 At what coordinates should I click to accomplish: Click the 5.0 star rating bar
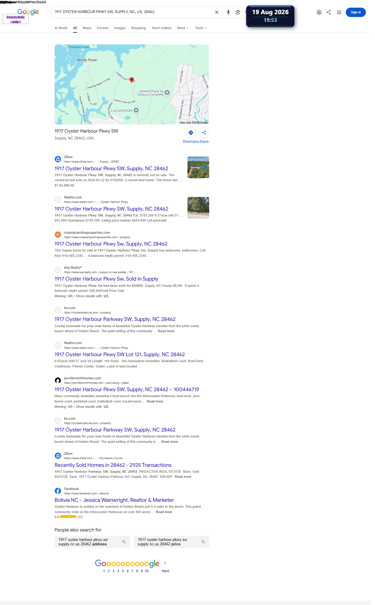point(68,517)
